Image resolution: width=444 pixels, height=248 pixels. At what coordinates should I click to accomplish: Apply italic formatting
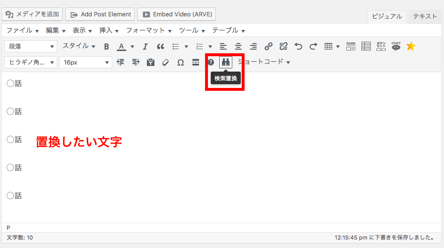point(145,46)
